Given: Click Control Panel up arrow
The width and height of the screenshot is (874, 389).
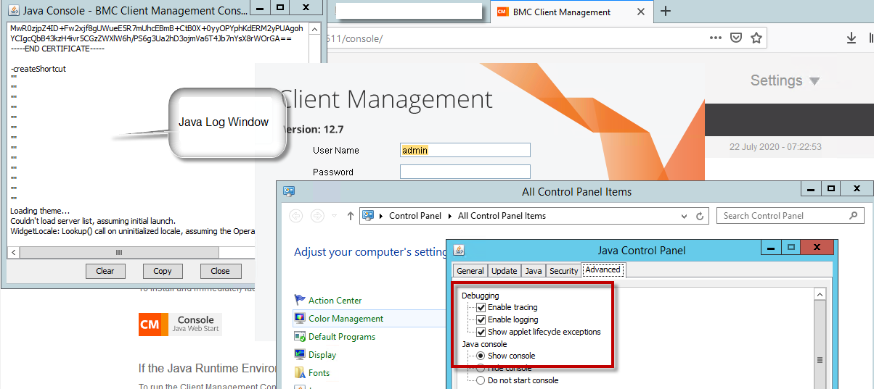Looking at the screenshot, I should coord(351,216).
